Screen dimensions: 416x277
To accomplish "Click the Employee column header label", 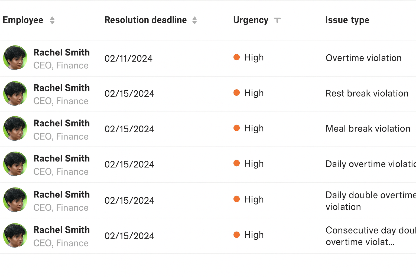I will pos(23,20).
